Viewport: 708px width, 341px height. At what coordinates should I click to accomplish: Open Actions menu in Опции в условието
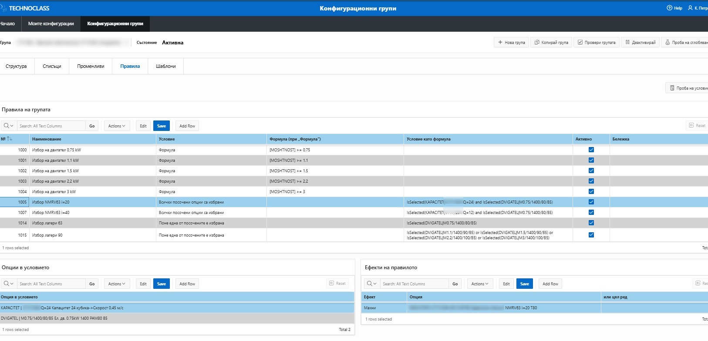point(117,284)
